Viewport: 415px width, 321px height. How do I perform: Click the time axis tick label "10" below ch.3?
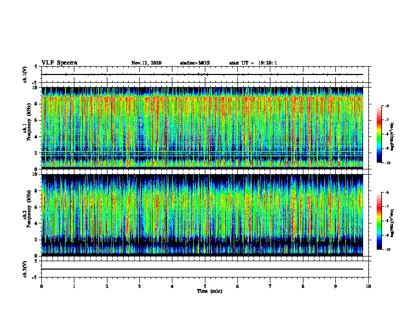pyautogui.click(x=368, y=286)
